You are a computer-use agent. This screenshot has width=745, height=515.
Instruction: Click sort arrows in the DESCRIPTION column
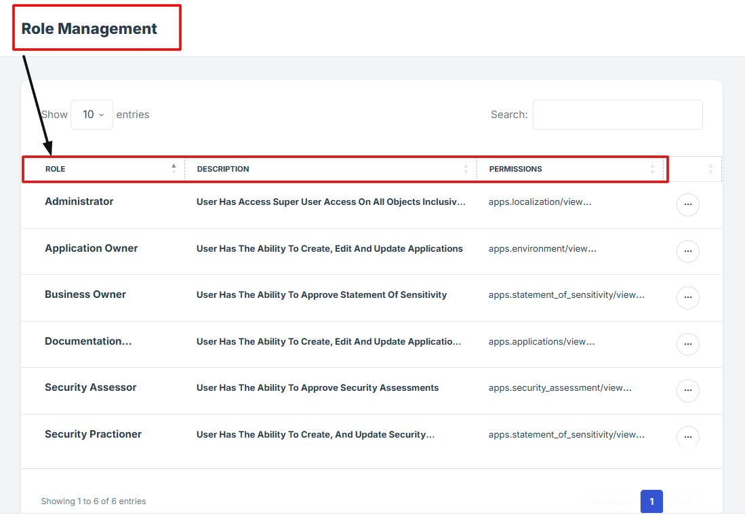[x=466, y=169]
